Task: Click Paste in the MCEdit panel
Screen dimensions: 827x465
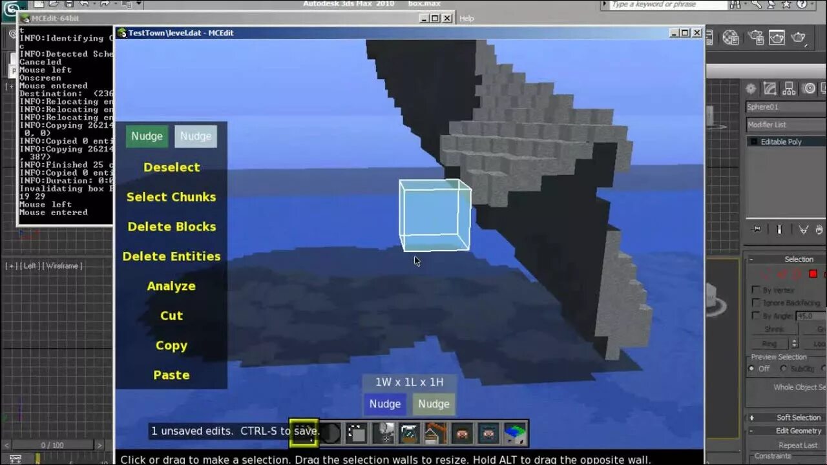Action: click(x=171, y=375)
